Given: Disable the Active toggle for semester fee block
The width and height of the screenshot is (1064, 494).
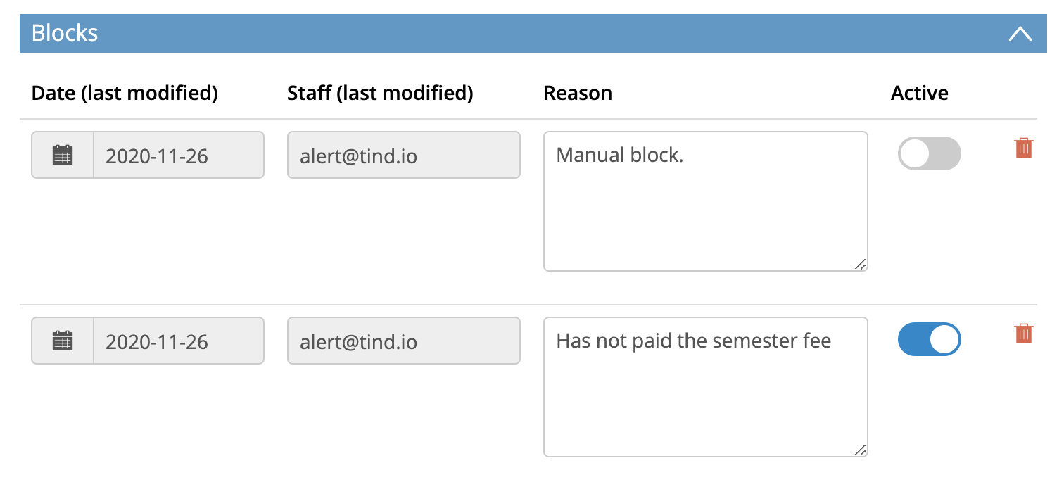Looking at the screenshot, I should click(929, 339).
